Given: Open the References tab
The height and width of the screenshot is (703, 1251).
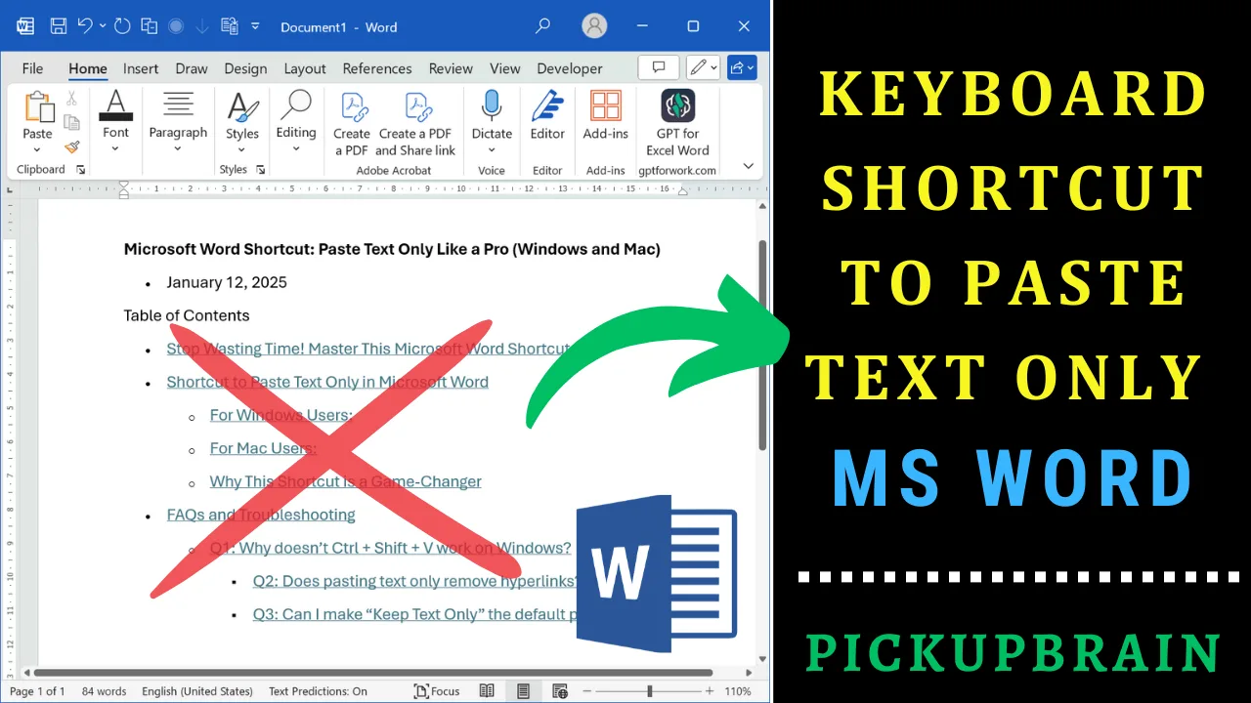Looking at the screenshot, I should coord(377,68).
